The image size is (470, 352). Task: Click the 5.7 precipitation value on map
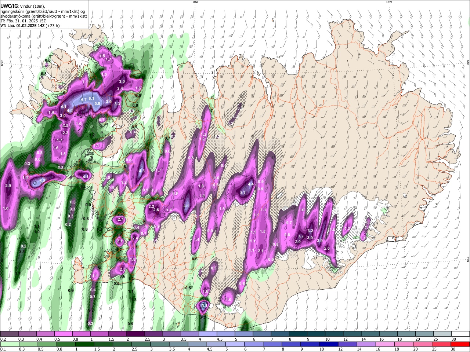83,100
